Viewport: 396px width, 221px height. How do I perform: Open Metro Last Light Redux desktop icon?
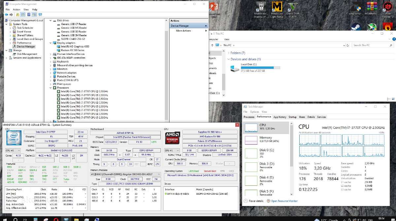click(277, 10)
